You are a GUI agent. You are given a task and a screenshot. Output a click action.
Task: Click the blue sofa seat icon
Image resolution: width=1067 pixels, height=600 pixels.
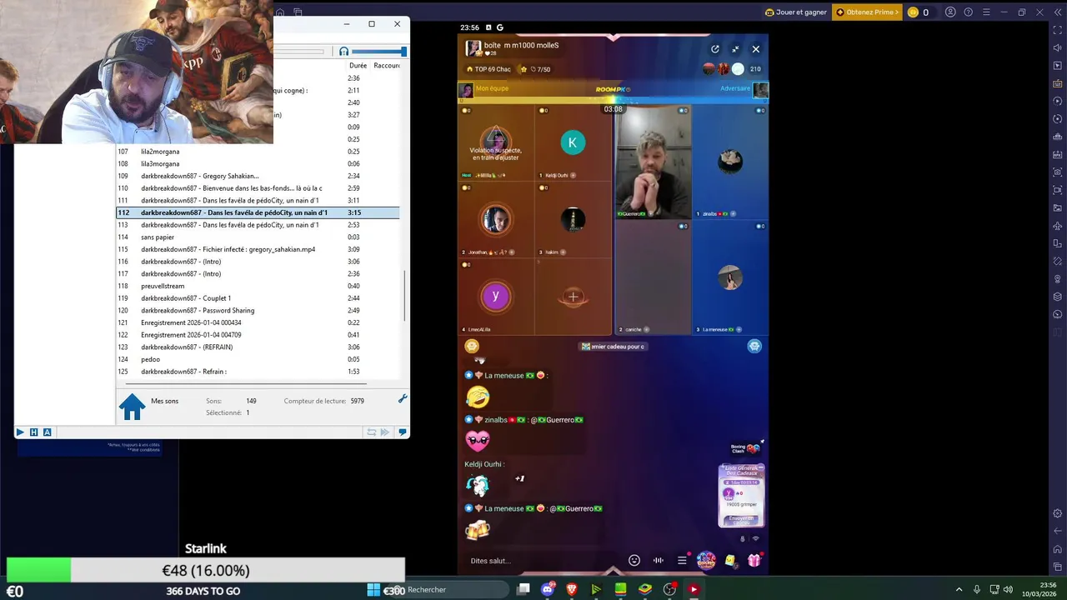pos(754,346)
